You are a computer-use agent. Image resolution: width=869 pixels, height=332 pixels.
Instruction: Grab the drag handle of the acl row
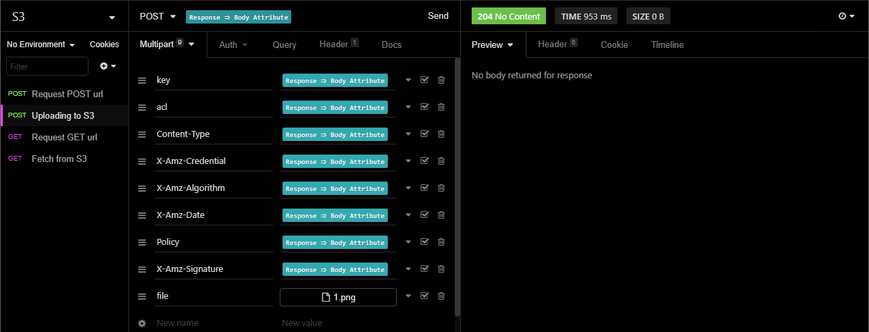(x=142, y=107)
